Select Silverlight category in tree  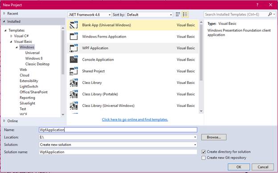point(28,103)
